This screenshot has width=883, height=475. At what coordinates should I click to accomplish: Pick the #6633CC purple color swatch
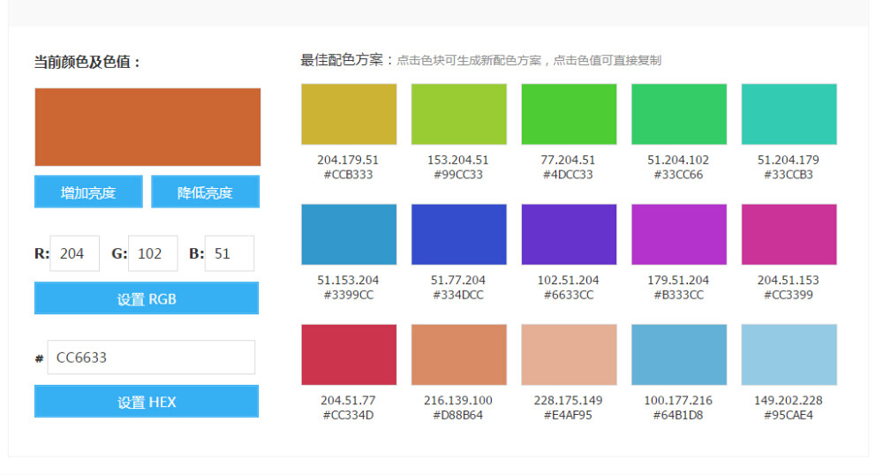(569, 234)
